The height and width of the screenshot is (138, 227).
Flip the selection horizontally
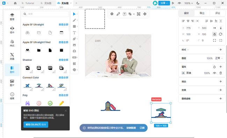coord(214,28)
